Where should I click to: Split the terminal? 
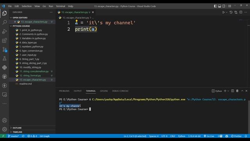(x=233, y=91)
